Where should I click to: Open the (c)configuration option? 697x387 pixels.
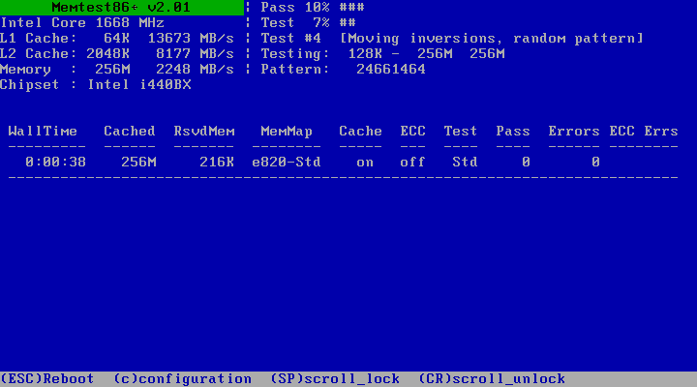[x=183, y=379]
